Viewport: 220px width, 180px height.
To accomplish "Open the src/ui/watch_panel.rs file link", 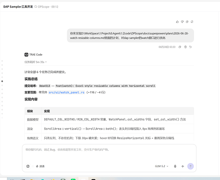I will [x=67, y=92].
